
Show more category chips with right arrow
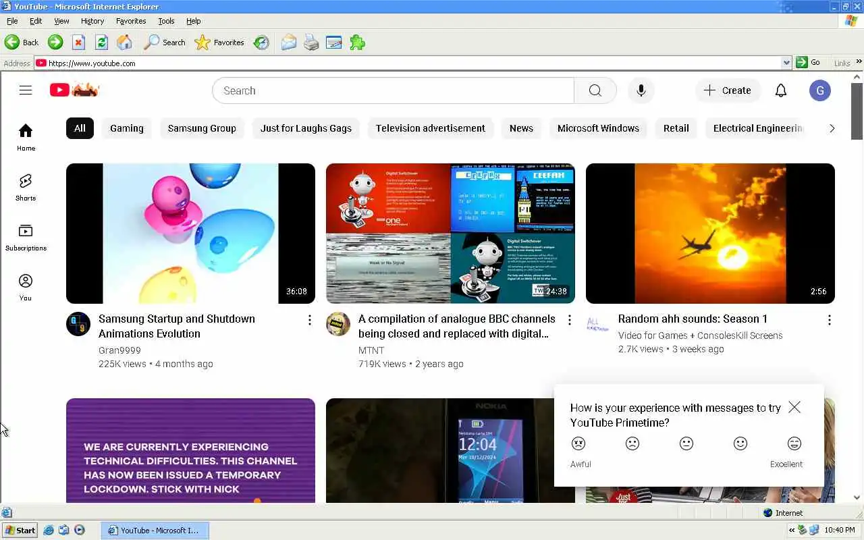point(832,128)
